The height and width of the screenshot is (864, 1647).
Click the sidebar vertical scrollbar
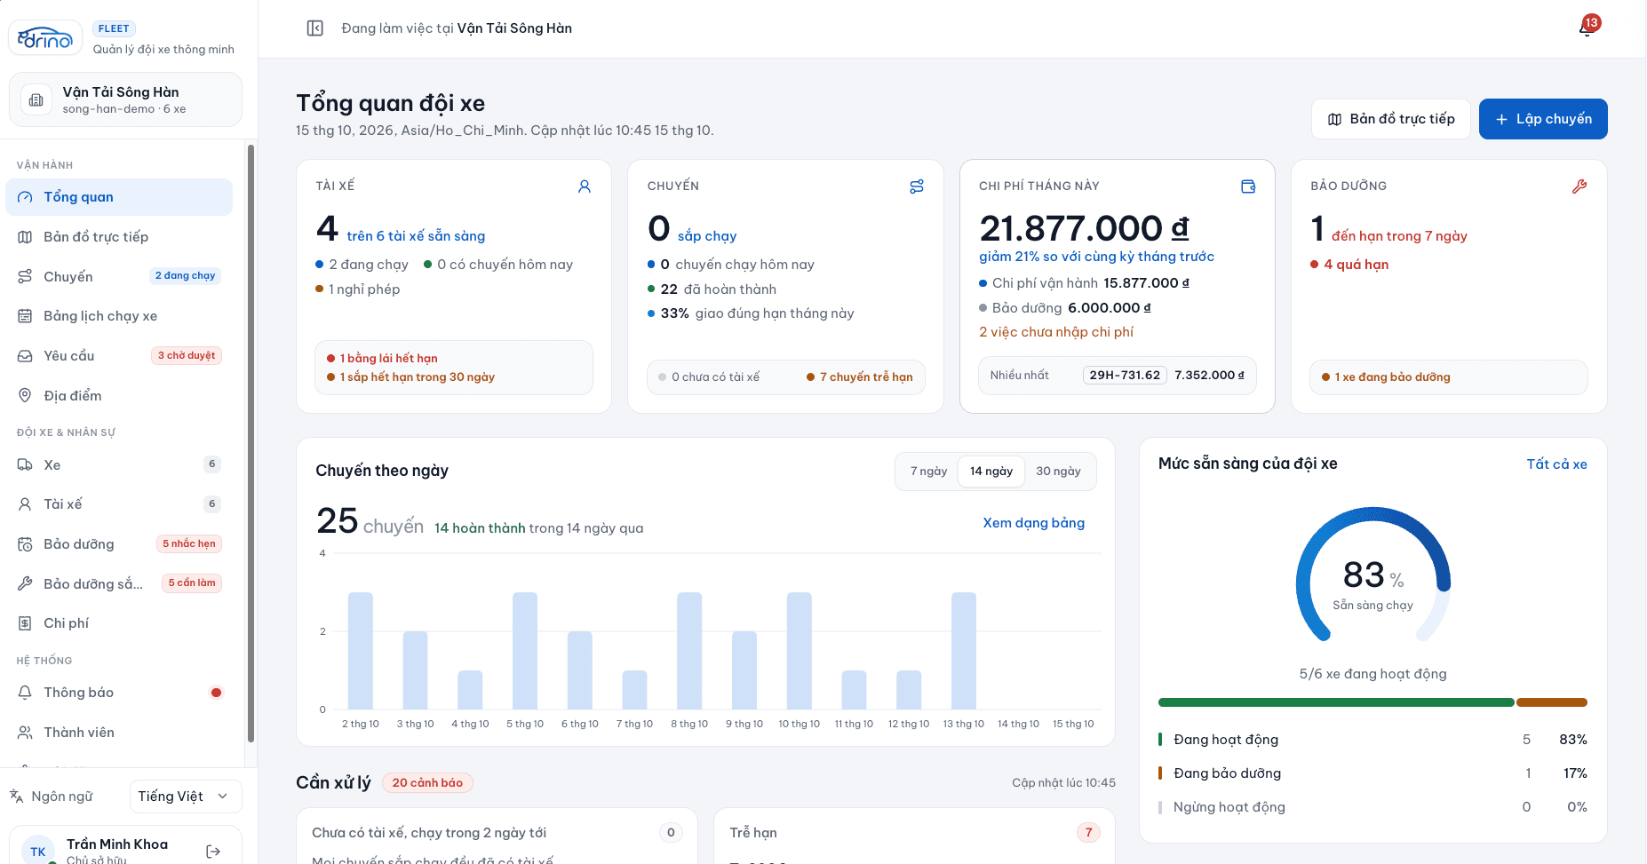(251, 444)
